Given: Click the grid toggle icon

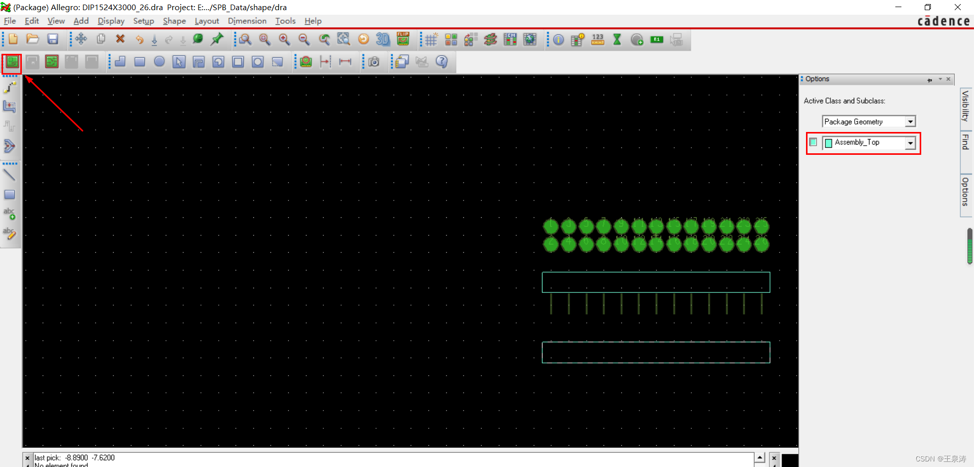Looking at the screenshot, I should [x=431, y=39].
